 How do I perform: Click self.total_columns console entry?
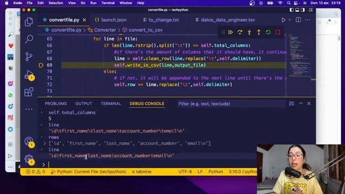(x=72, y=113)
